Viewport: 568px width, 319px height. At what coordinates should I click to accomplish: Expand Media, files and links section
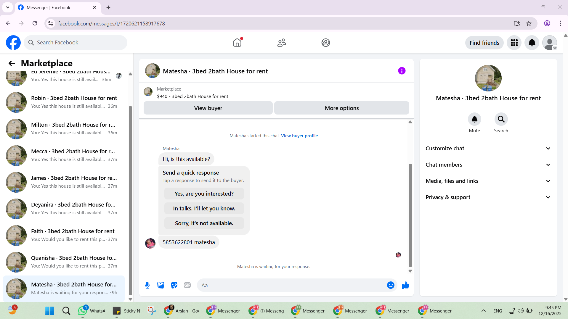[x=488, y=181]
